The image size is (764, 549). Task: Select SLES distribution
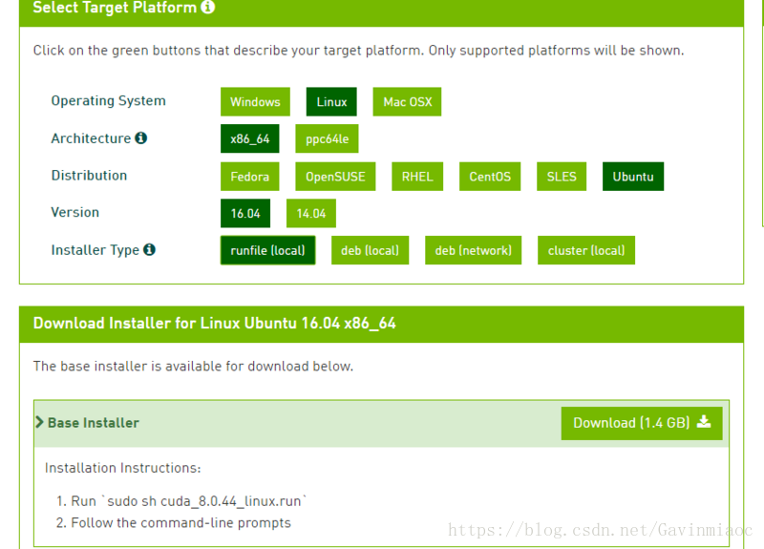pos(562,177)
